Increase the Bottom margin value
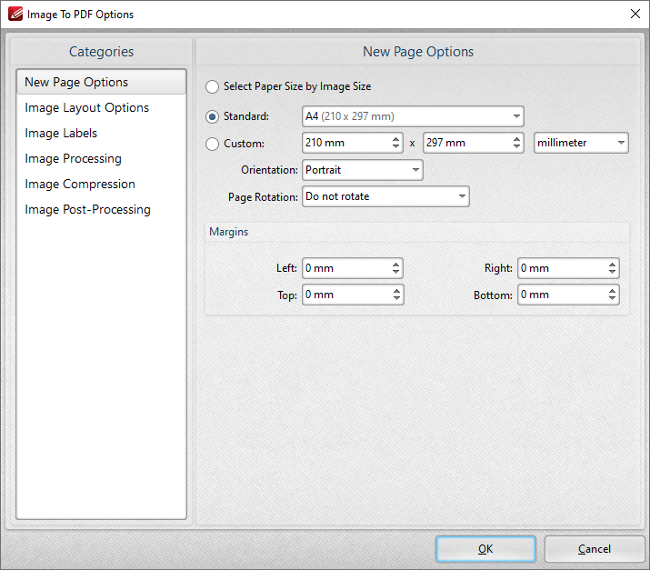This screenshot has height=570, width=650. [613, 291]
